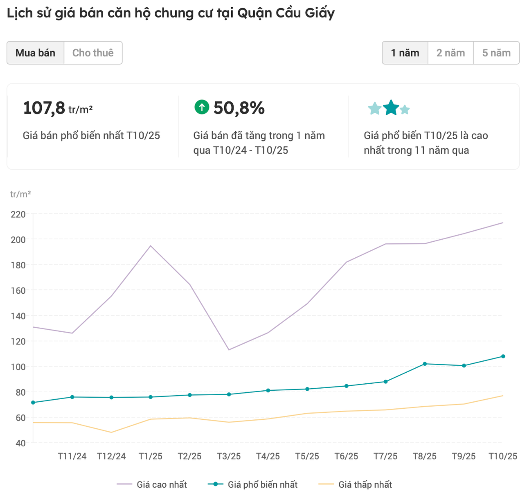Click the T6/25 x-axis label

pos(346,456)
